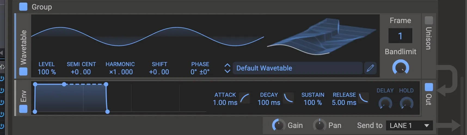Click the release curve shape icon
The width and height of the screenshot is (467, 135).
364,98
